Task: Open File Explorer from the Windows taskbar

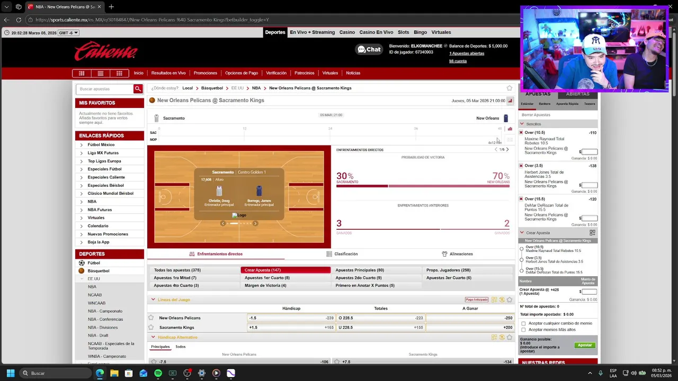Action: click(x=114, y=373)
